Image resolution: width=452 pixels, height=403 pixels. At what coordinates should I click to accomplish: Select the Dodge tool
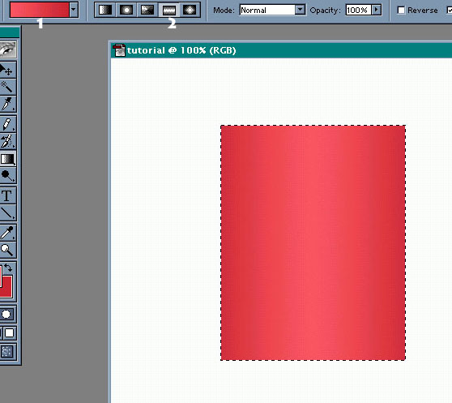pos(7,175)
